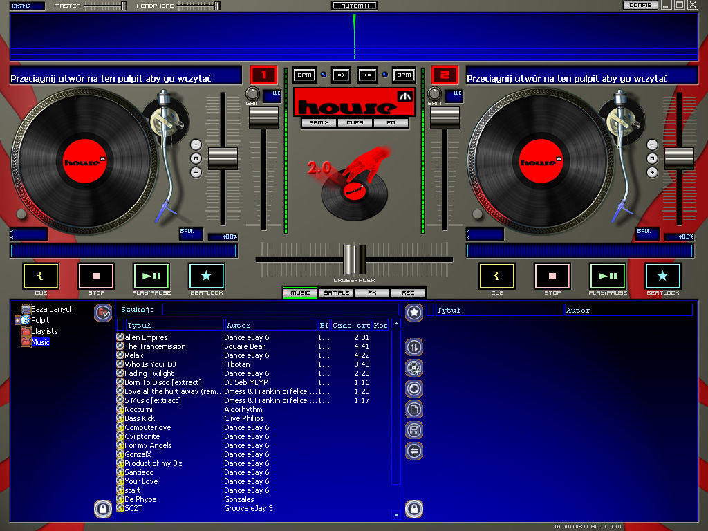
Task: Sort tracks by the Czas trw column header
Action: (x=351, y=325)
